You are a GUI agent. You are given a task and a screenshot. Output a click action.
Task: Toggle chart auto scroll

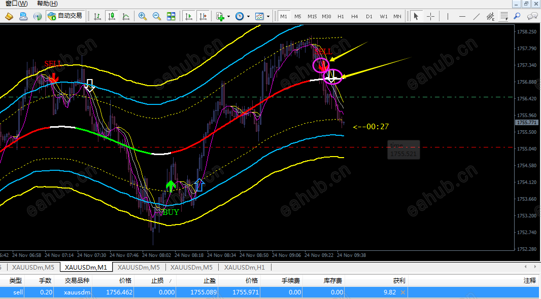188,16
